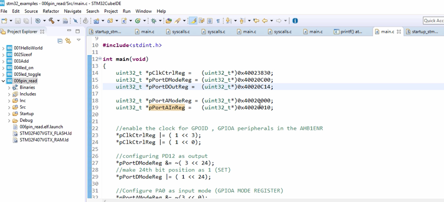Click the green launch/run C icon
This screenshot has height=202, width=444.
pyautogui.click(x=138, y=21)
